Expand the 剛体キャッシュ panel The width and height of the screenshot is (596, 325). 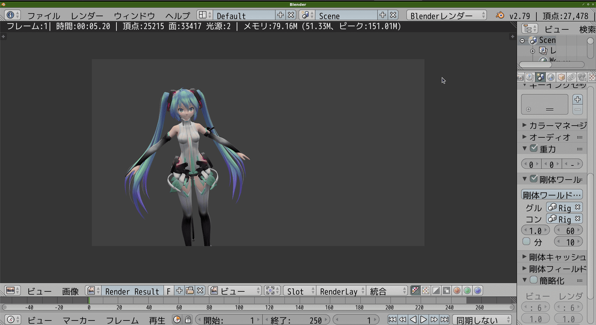point(552,257)
